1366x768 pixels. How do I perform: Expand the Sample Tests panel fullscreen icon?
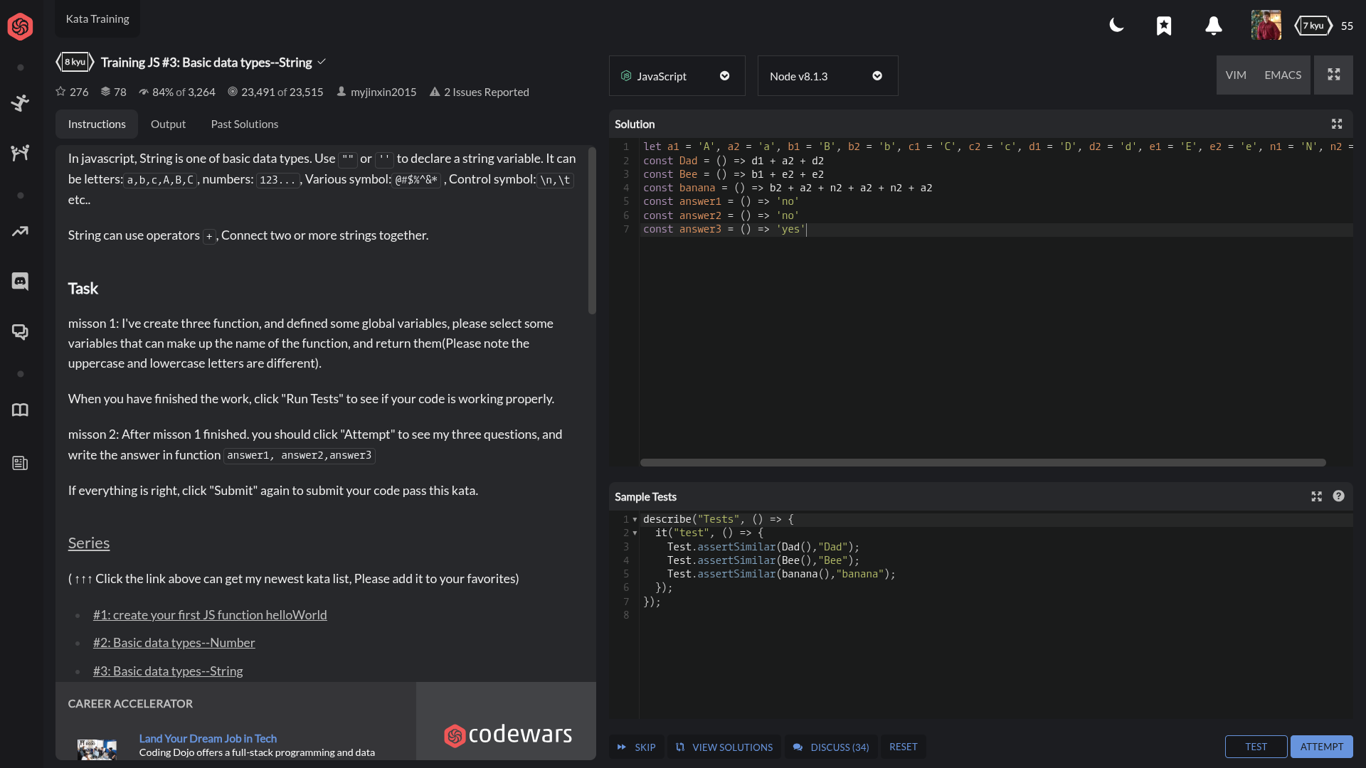coord(1317,496)
